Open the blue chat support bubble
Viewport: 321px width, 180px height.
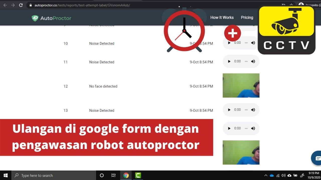[x=316, y=158]
